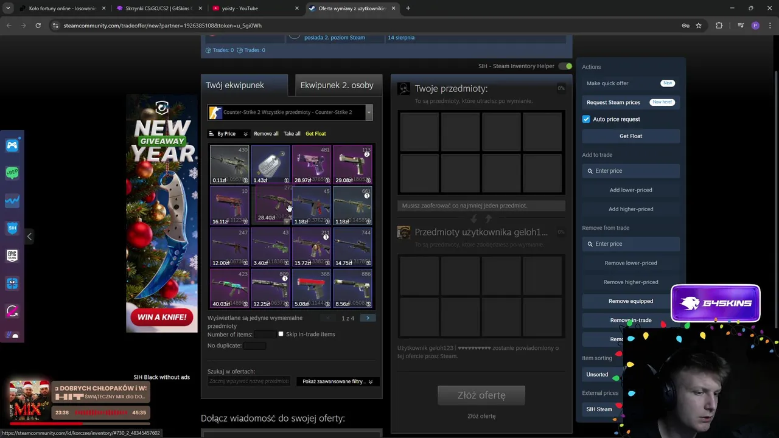
Task: Click your avatar beside Twoje przedmioty
Action: tap(403, 89)
